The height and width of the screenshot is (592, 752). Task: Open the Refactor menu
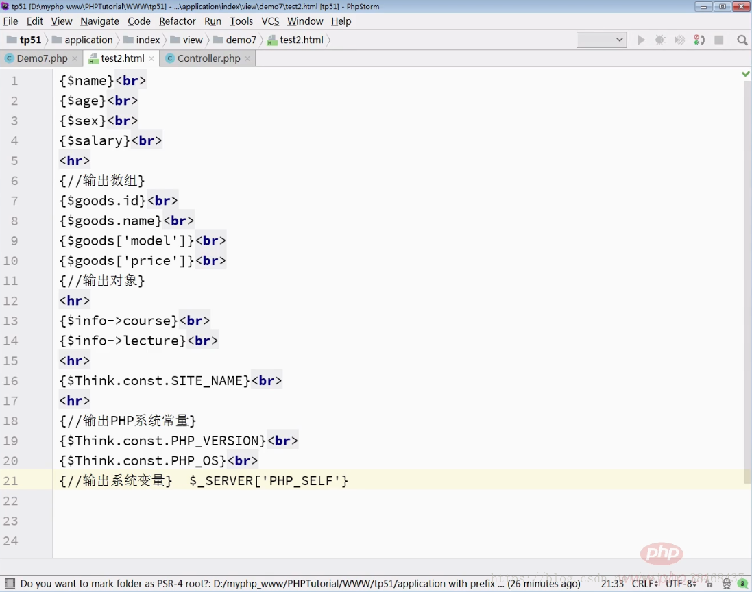(177, 21)
